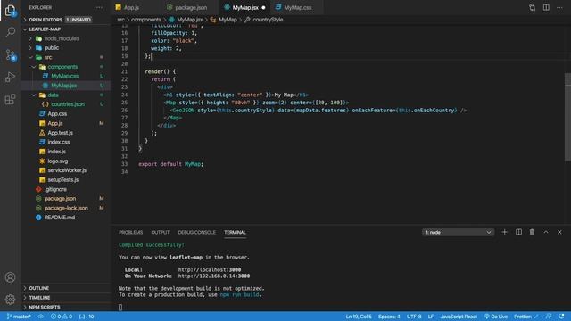Open package-lock.json in the file tree

(66, 208)
